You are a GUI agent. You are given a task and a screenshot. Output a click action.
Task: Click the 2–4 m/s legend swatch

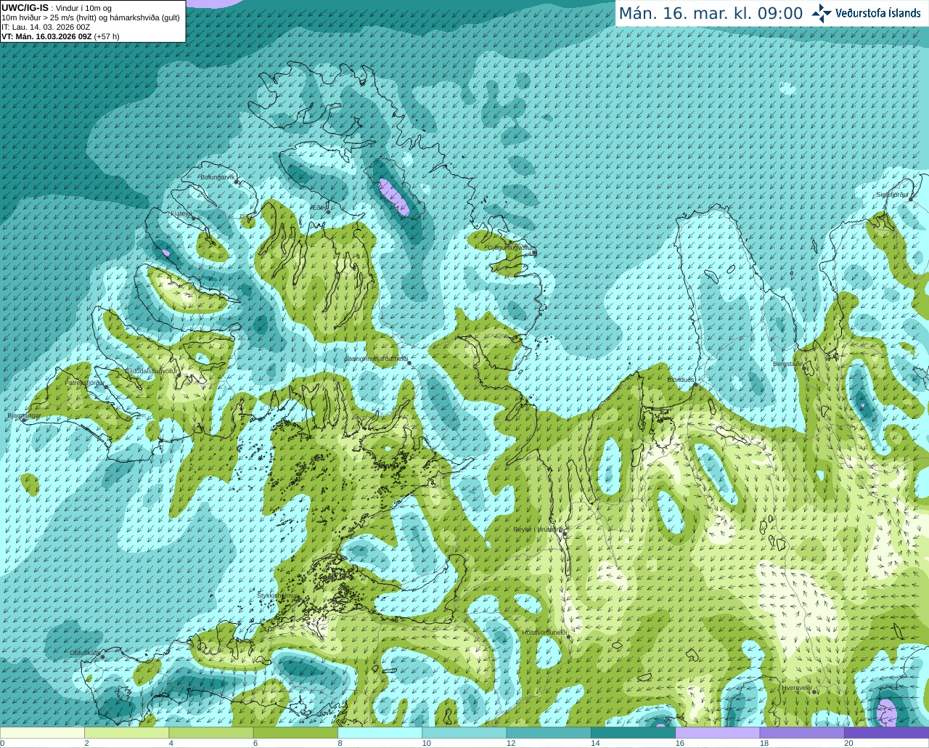[126, 733]
